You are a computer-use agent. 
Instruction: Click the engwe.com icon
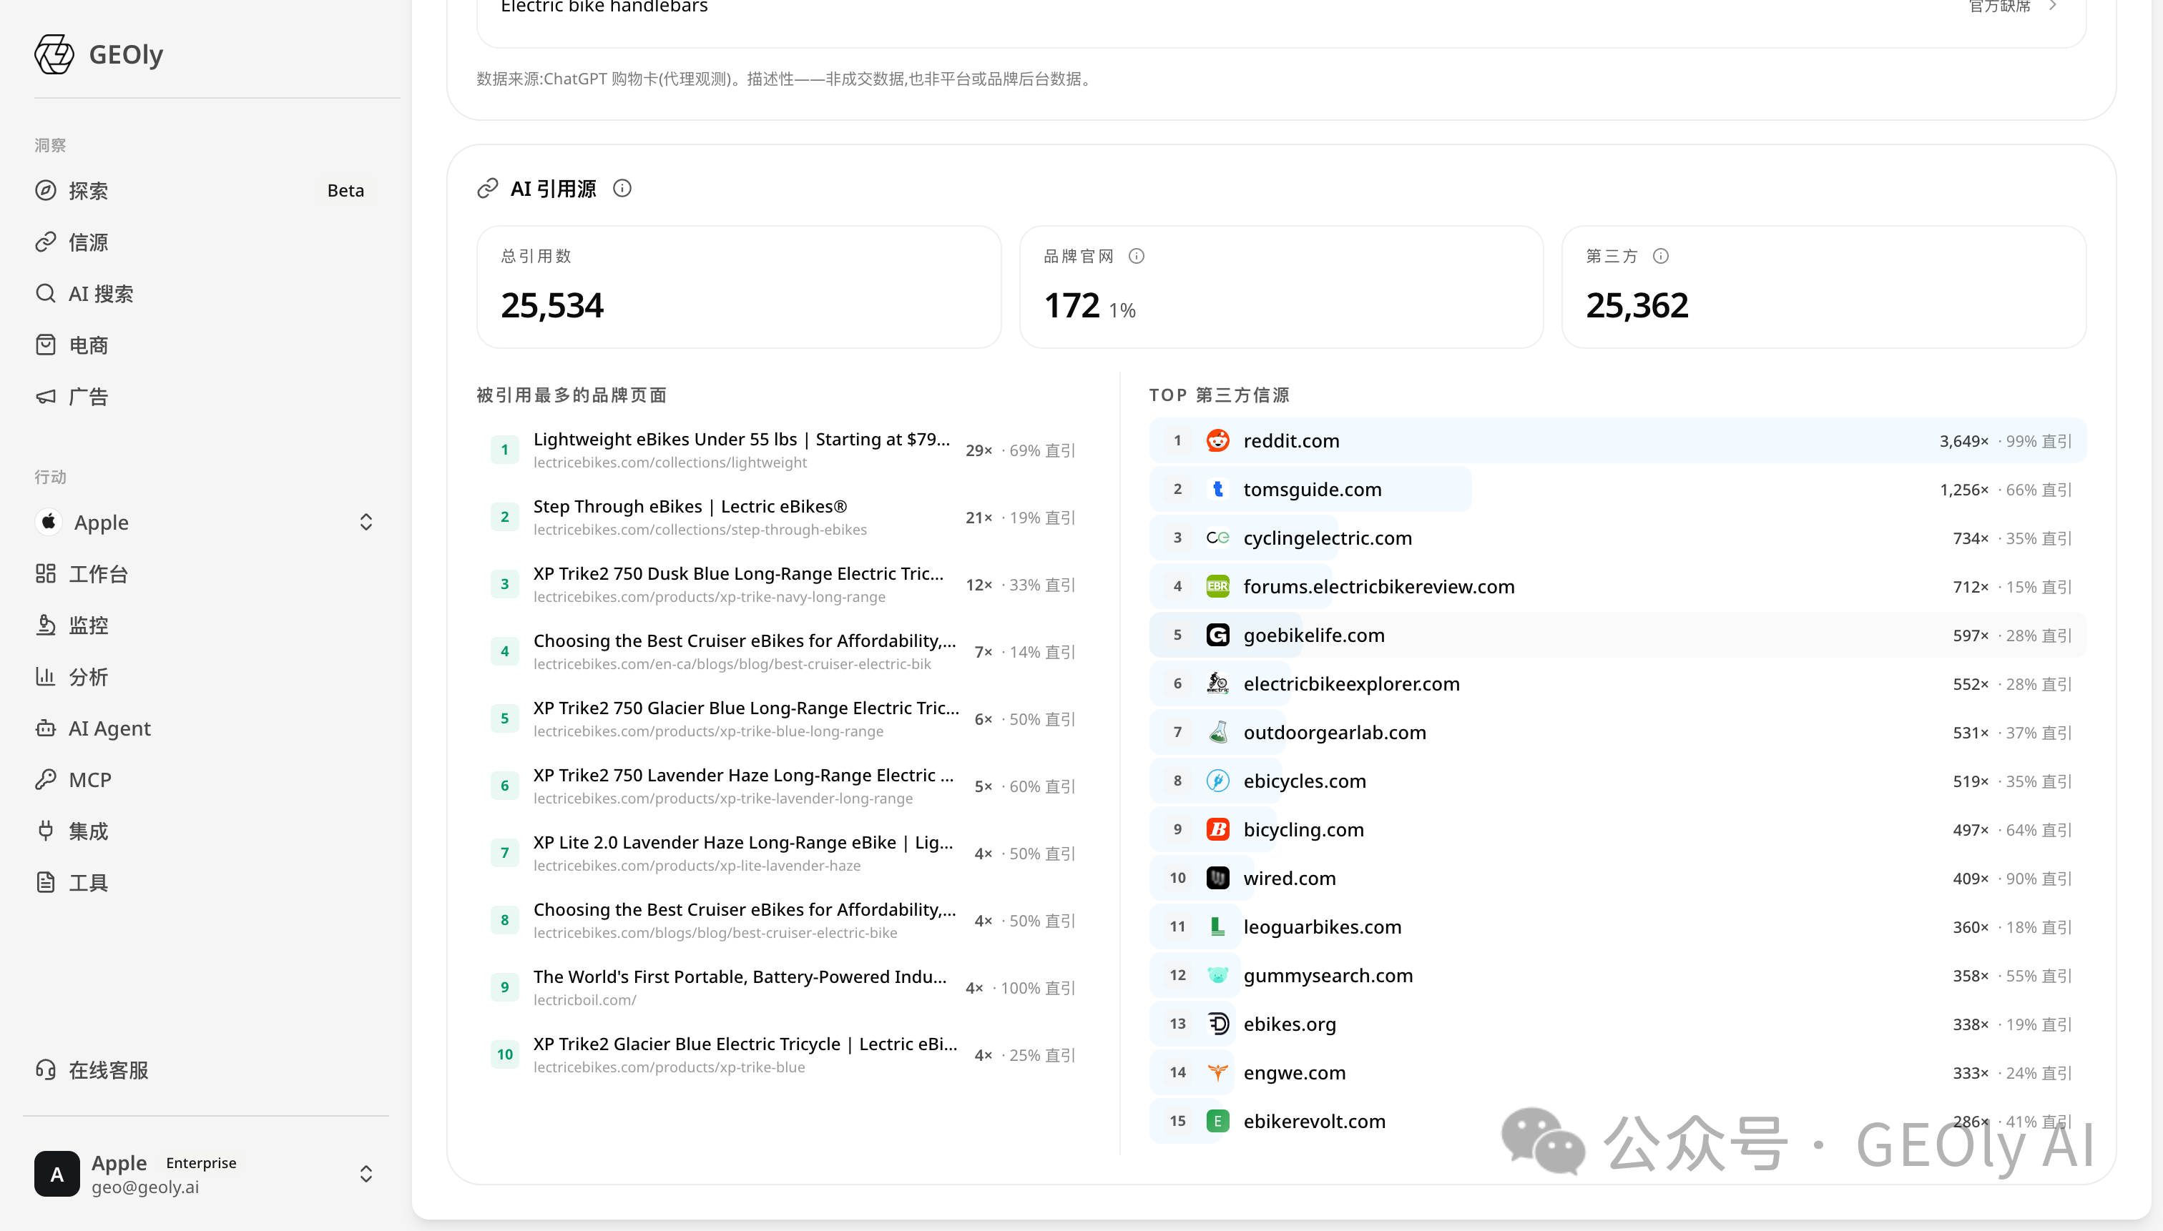1217,1072
